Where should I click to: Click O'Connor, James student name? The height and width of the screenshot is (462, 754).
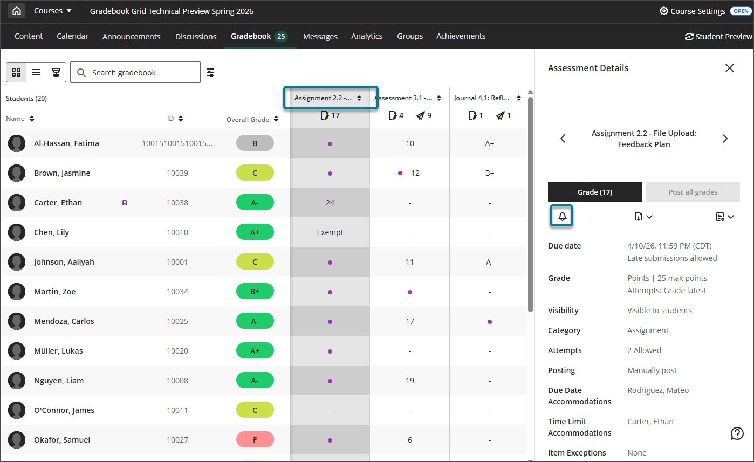64,410
